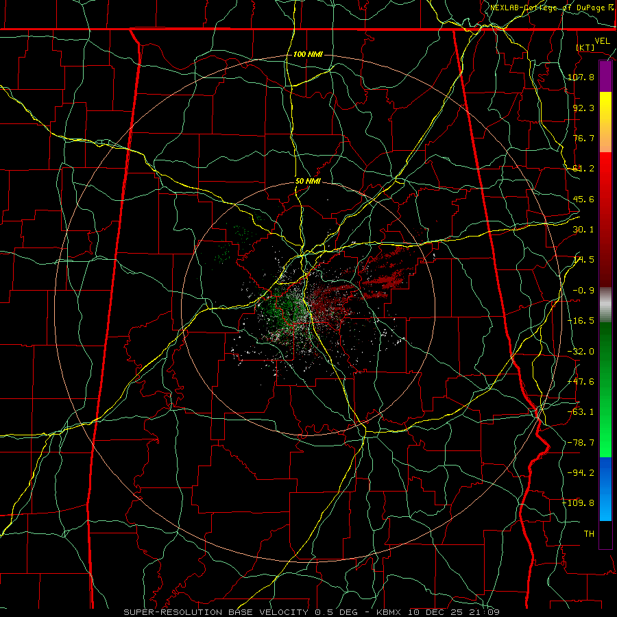Click the 107.8 velocity scale value
The height and width of the screenshot is (617, 617).
coord(581,77)
